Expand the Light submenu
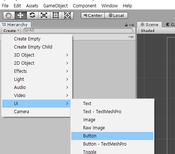 [x=37, y=79]
